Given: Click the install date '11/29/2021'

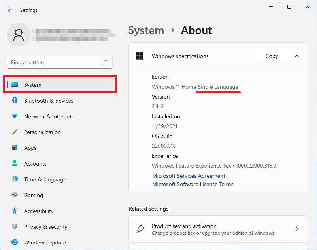Looking at the screenshot, I should pos(164,126).
